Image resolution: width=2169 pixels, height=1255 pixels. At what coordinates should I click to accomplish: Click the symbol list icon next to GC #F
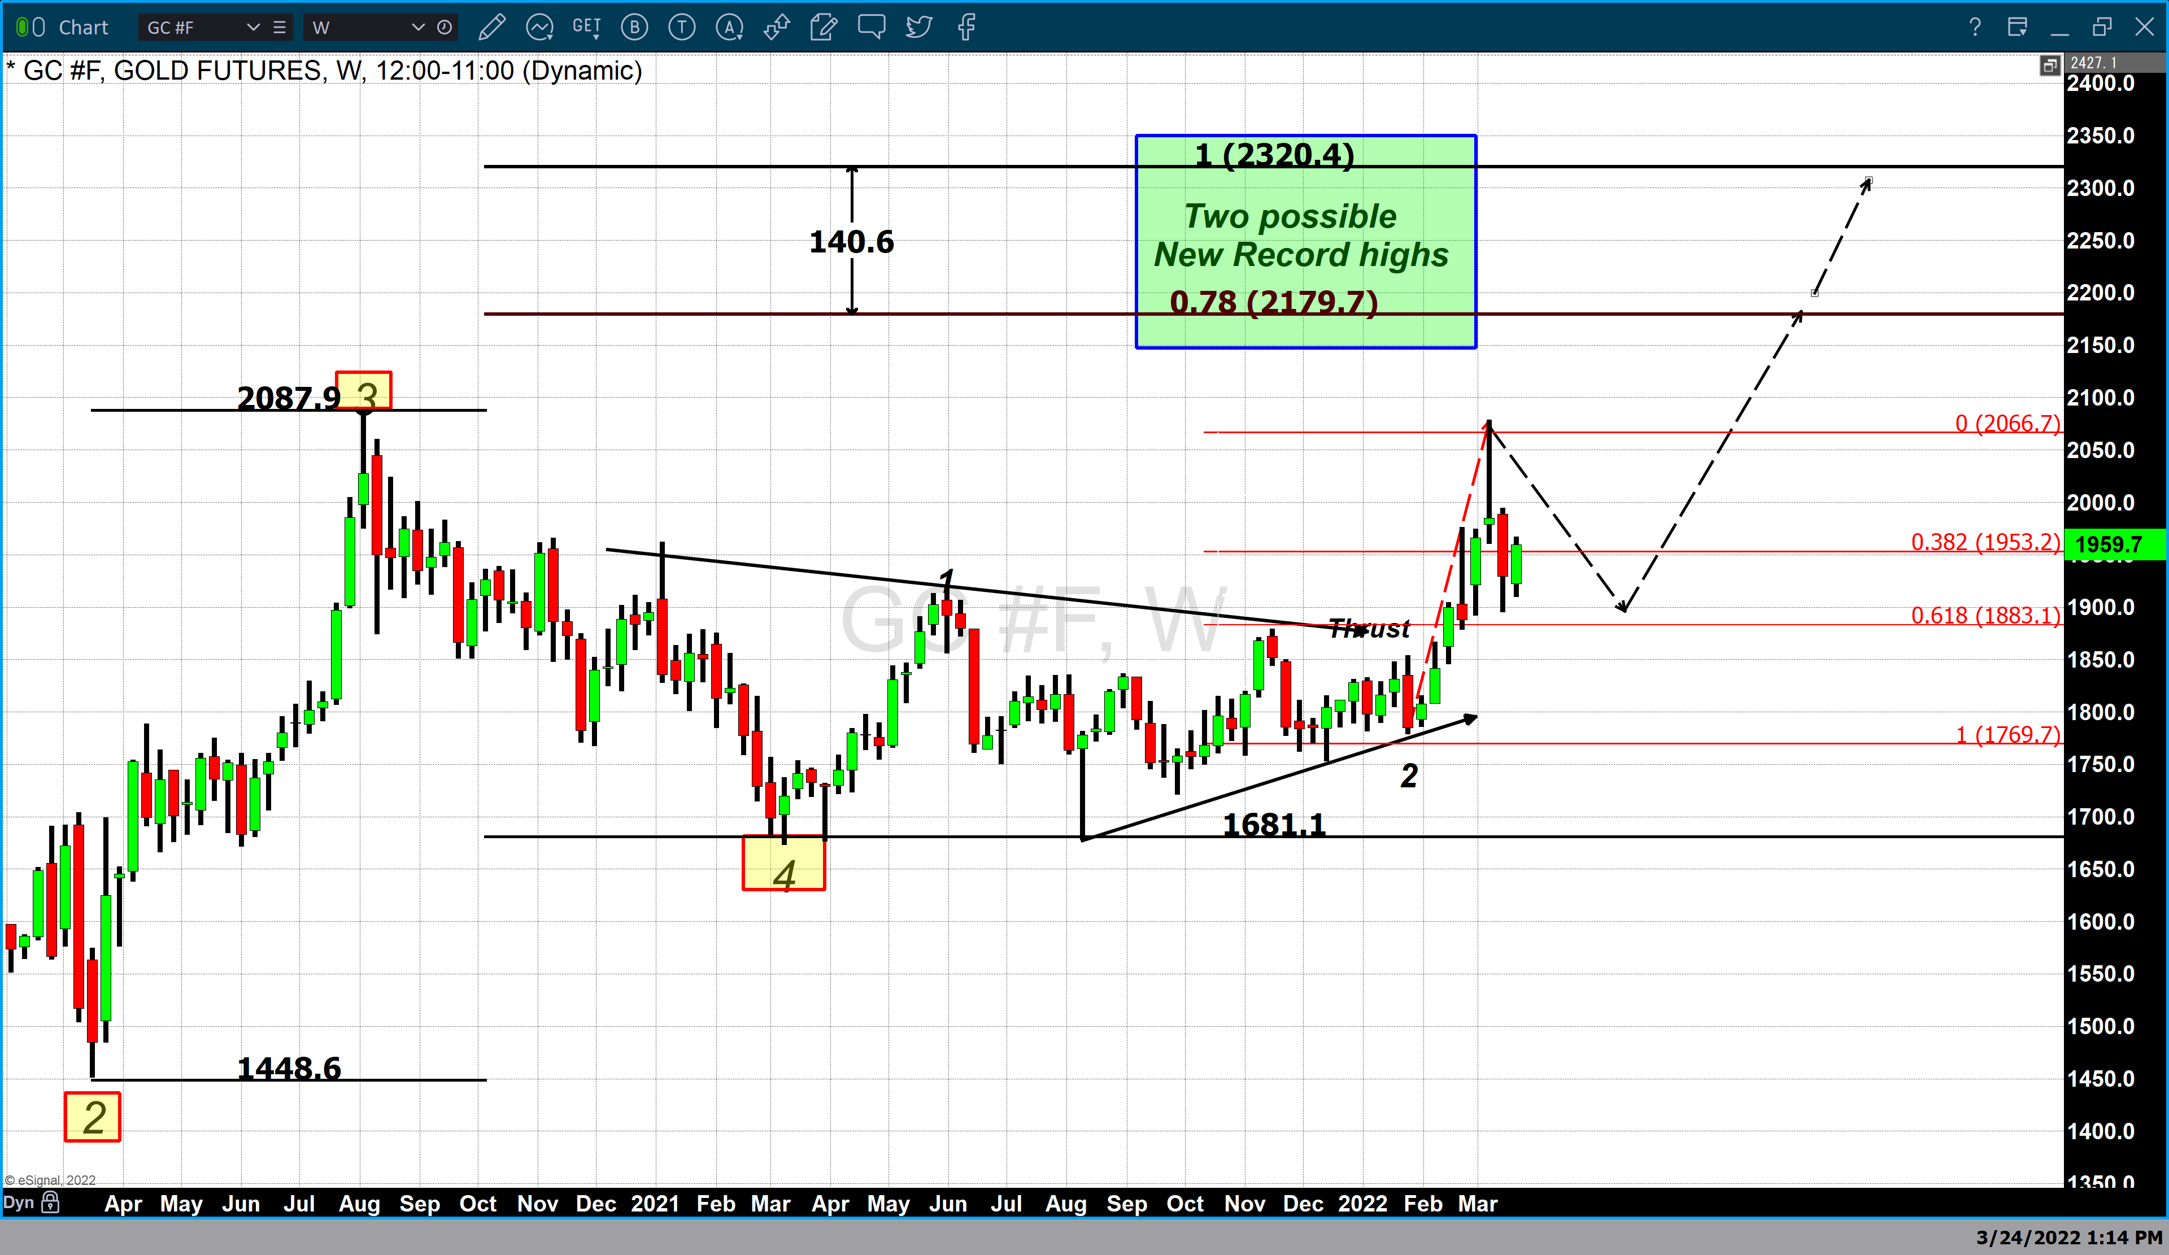[279, 28]
